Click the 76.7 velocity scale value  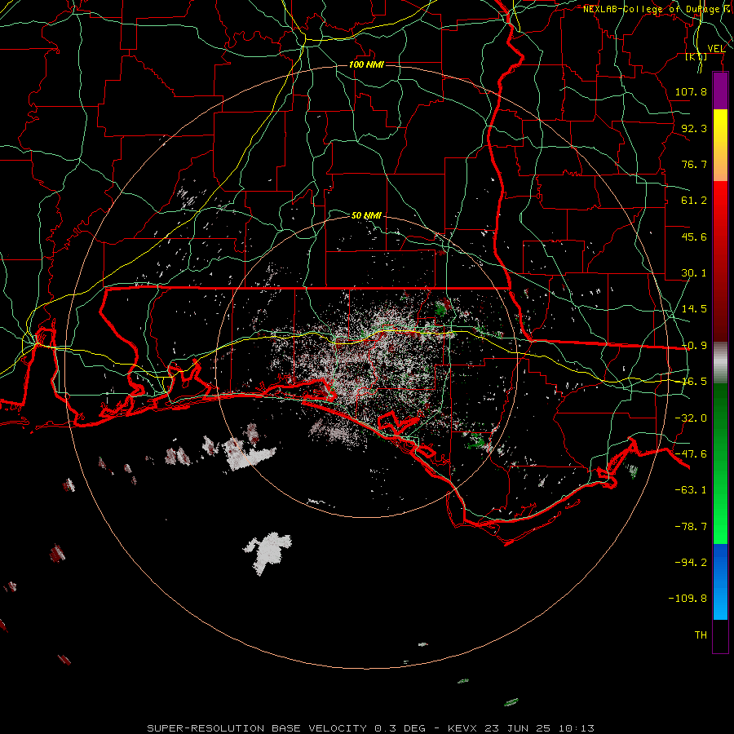(694, 164)
